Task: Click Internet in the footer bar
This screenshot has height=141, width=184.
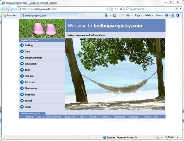Action: [105, 117]
